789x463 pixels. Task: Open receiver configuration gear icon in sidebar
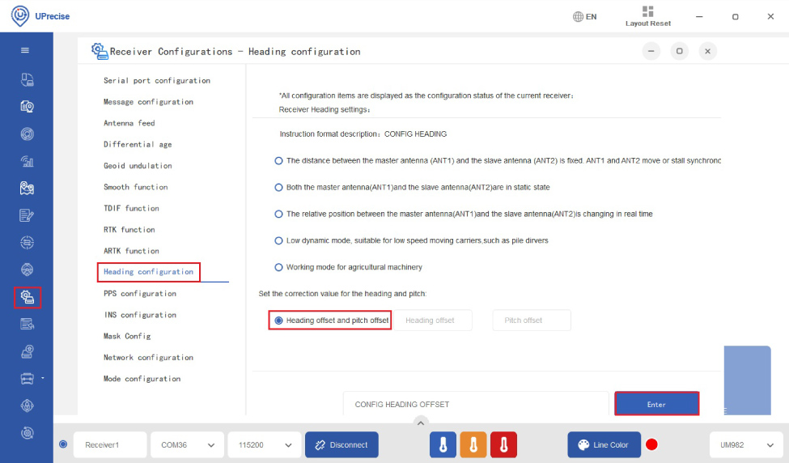[x=28, y=297]
